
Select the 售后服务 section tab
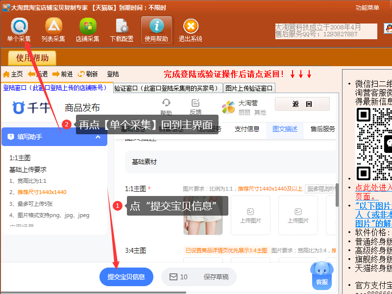tap(322, 129)
